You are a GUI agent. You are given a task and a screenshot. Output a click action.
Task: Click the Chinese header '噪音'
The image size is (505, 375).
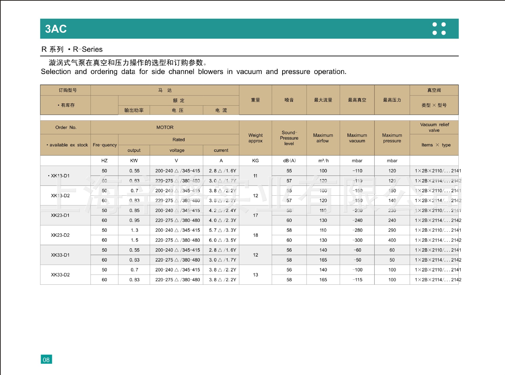289,100
